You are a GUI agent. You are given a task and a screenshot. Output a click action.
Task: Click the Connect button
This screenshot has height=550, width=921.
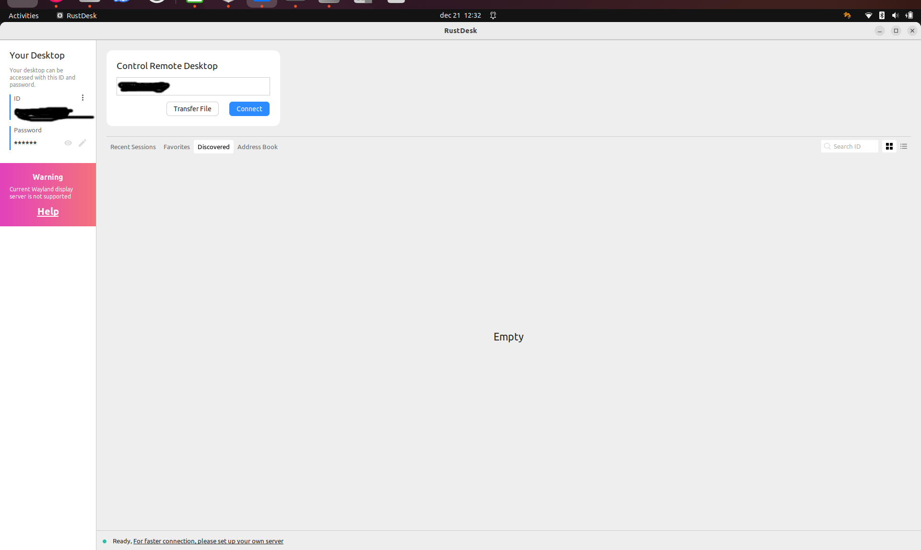tap(249, 109)
